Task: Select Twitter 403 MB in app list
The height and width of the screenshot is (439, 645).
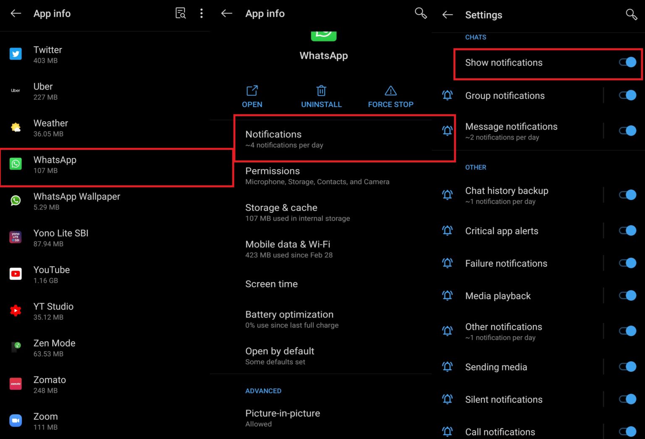Action: [105, 55]
